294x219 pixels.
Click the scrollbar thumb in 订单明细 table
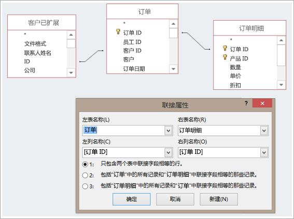[x=281, y=55]
